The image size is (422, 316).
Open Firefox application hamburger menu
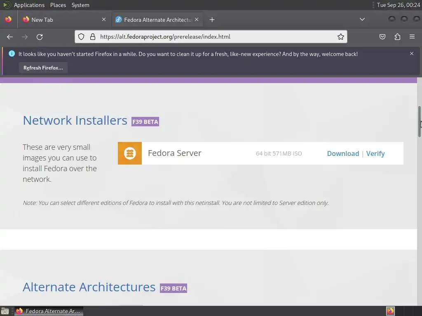click(412, 37)
